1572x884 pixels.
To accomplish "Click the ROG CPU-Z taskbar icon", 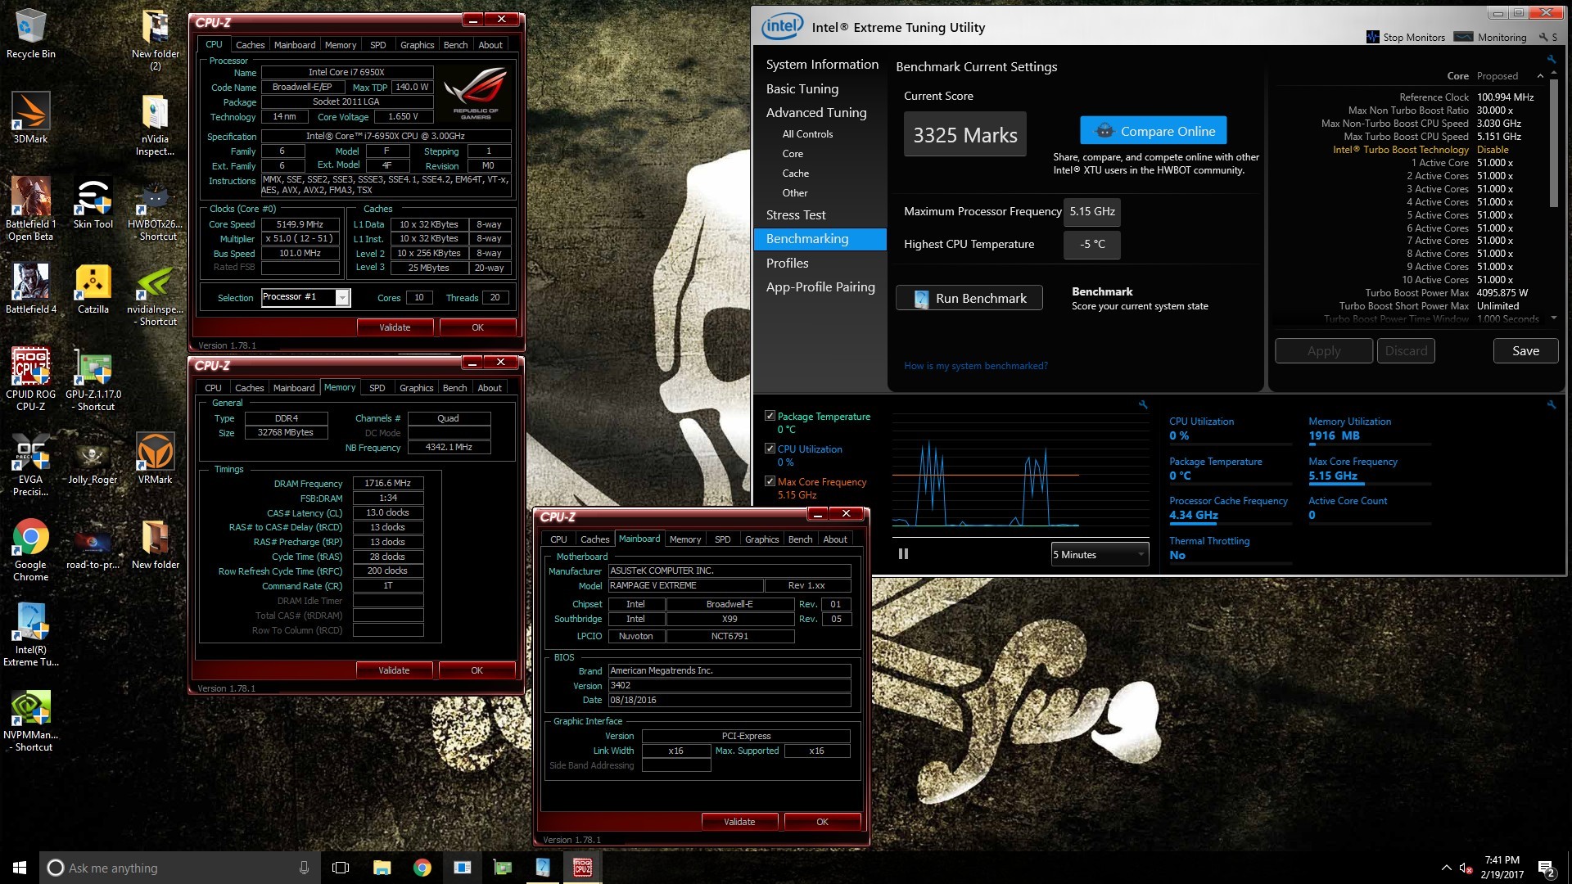I will [583, 868].
